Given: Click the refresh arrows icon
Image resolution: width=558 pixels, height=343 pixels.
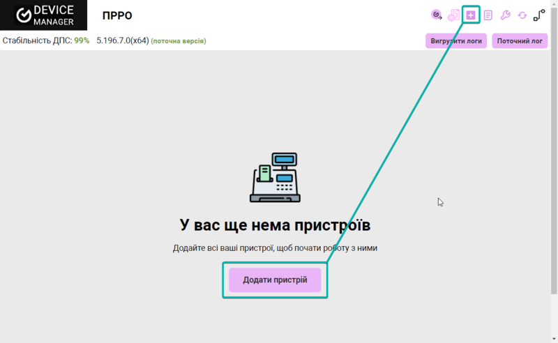Looking at the screenshot, I should (522, 15).
